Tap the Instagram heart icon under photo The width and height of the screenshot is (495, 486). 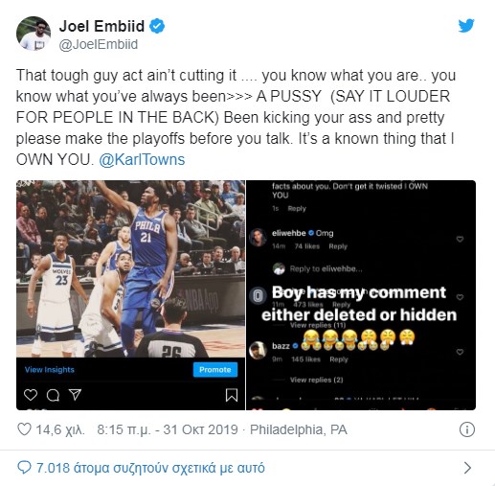pos(31,395)
